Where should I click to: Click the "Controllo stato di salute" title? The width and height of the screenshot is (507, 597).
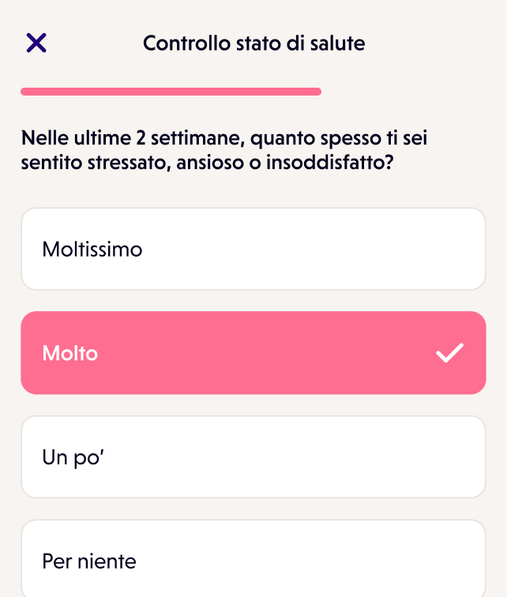point(253,43)
